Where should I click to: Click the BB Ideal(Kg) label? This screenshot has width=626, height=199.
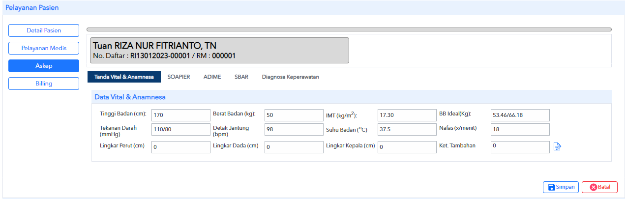(x=455, y=114)
